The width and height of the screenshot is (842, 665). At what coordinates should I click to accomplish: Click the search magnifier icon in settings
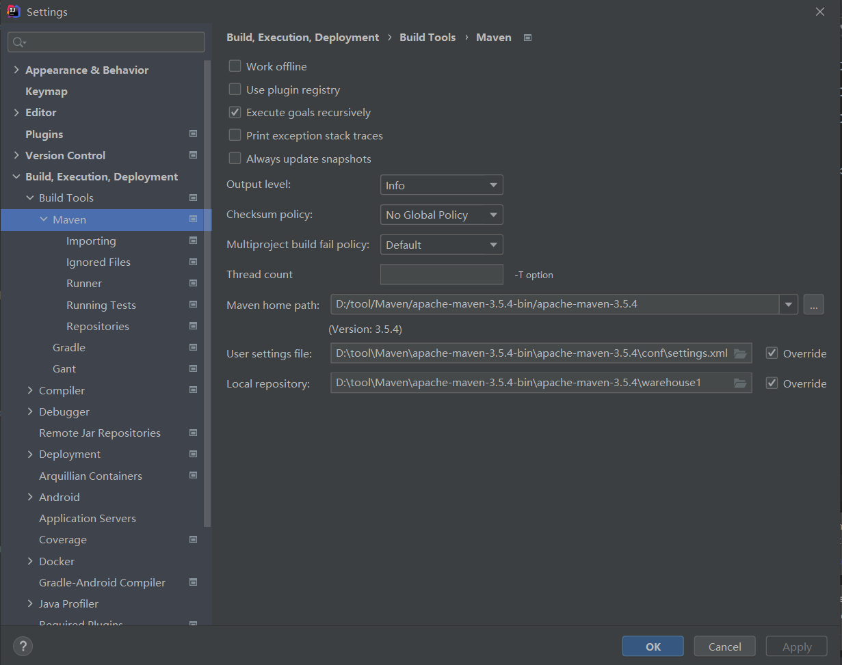tap(18, 42)
